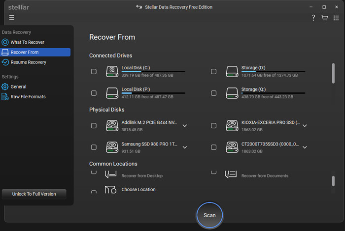Click '412.11 GB free of 487.47 GB' text

click(x=147, y=97)
